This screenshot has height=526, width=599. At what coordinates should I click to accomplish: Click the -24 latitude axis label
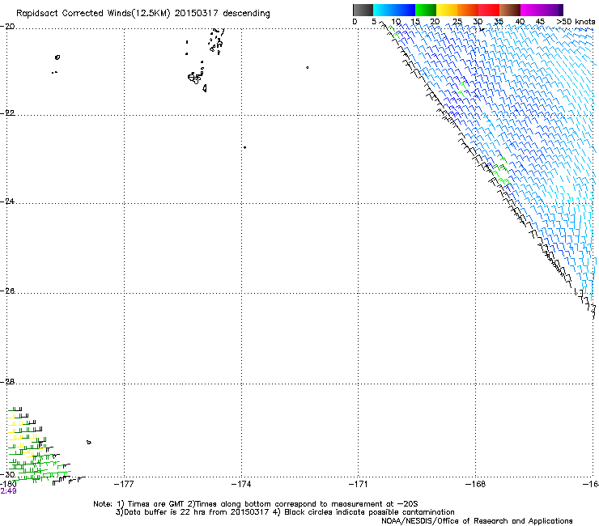(x=7, y=201)
